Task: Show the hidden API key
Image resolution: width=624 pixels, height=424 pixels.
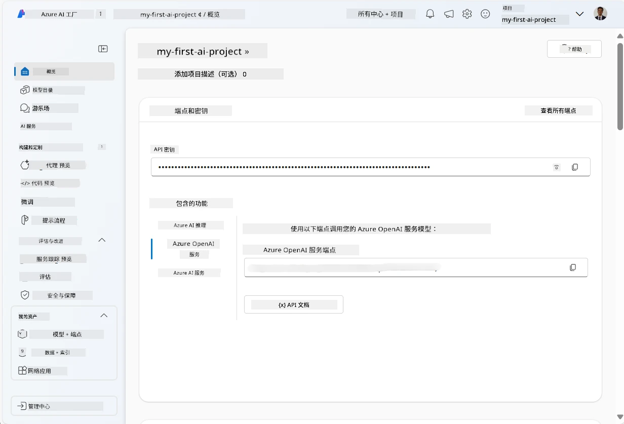Action: tap(557, 167)
